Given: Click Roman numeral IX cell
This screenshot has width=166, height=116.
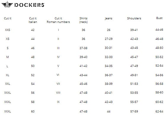Looking at the screenshot, I should point(58,102).
